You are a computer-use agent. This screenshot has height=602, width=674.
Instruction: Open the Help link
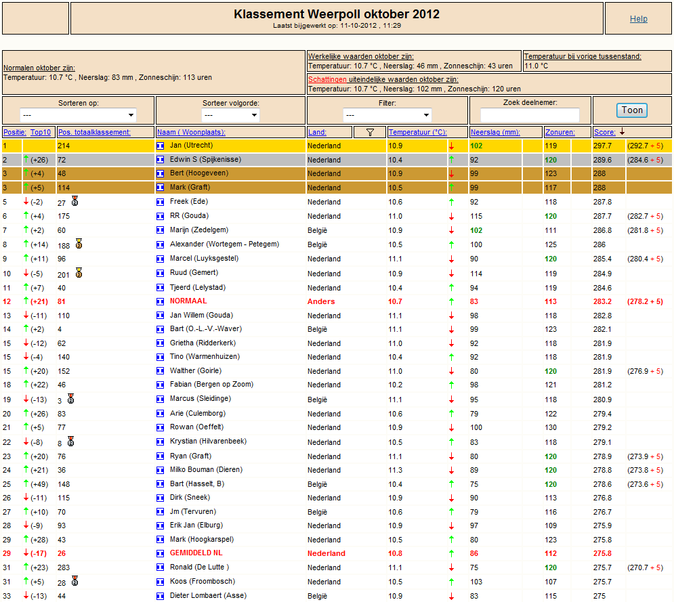[x=638, y=19]
